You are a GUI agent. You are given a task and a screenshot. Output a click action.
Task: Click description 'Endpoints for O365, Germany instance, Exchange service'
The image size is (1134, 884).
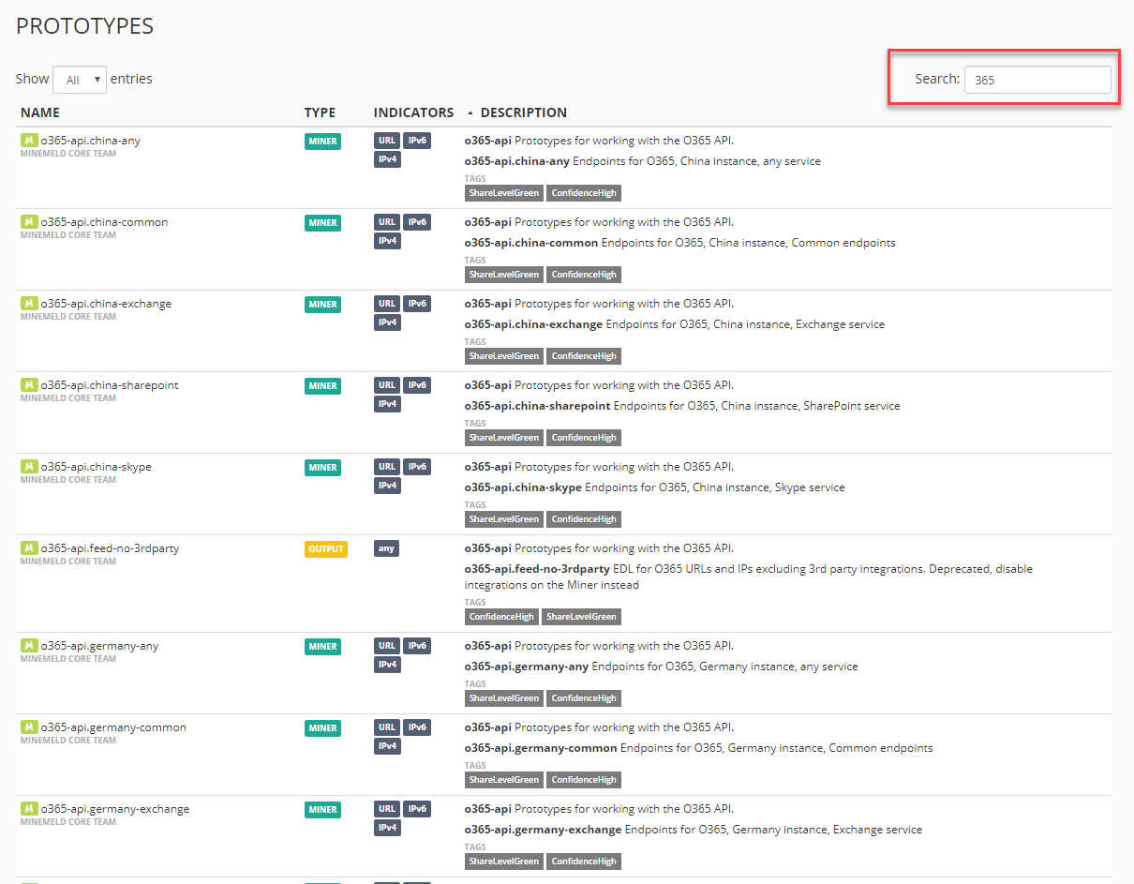point(773,830)
